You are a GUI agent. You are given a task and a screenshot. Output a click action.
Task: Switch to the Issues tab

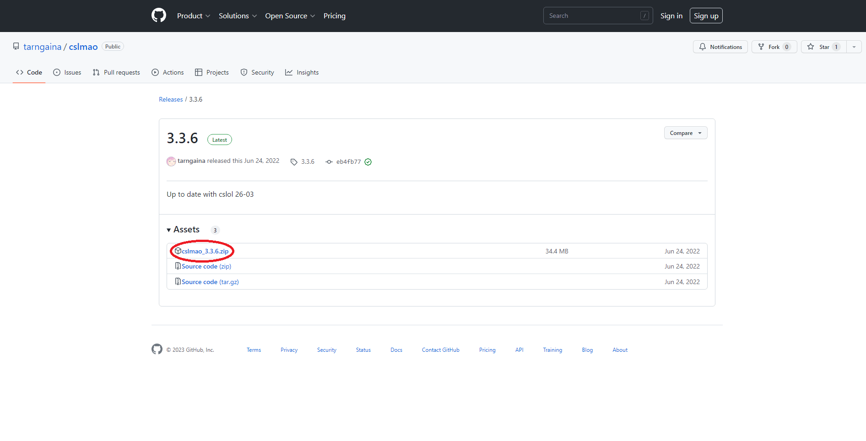click(67, 73)
